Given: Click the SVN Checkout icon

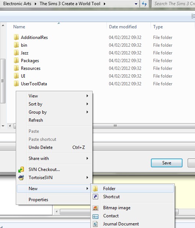Looking at the screenshot, I should (x=21, y=170).
